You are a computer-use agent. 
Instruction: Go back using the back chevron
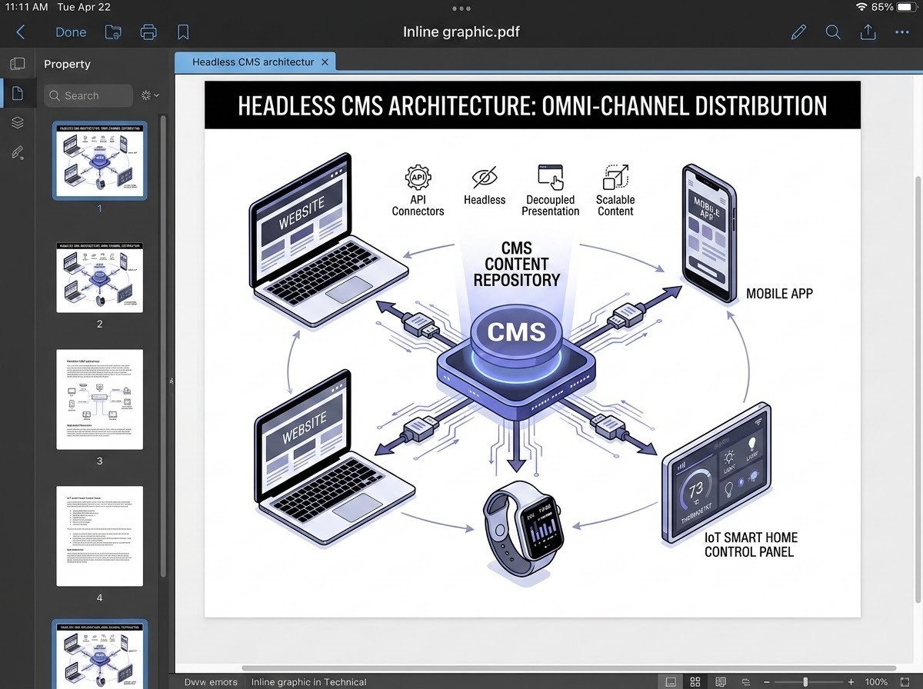click(x=21, y=32)
